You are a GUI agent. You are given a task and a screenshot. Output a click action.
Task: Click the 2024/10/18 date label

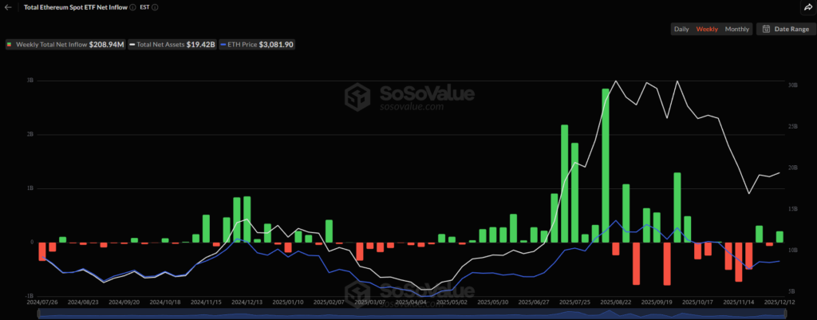pos(164,302)
